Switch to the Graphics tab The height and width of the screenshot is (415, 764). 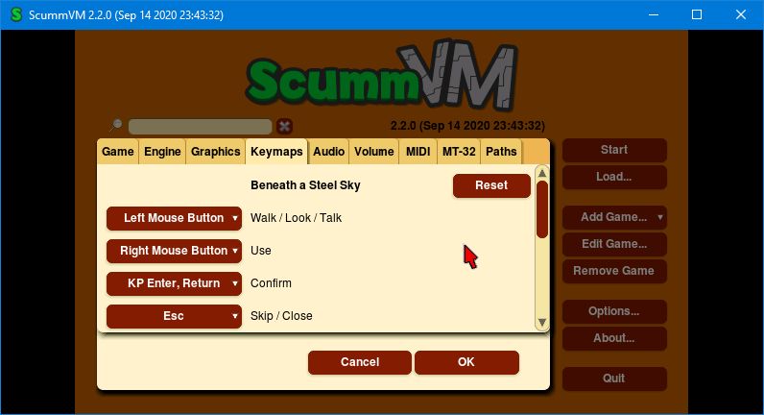tap(215, 152)
